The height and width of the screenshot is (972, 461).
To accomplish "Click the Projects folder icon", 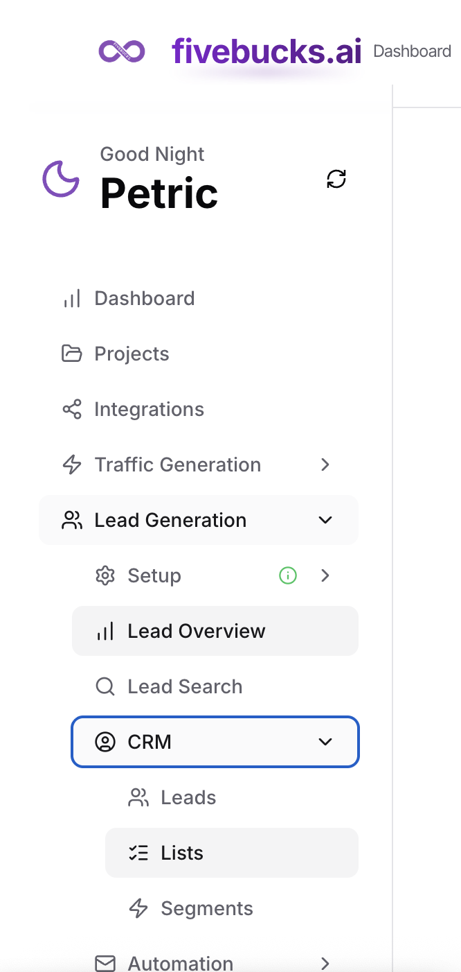I will [72, 354].
